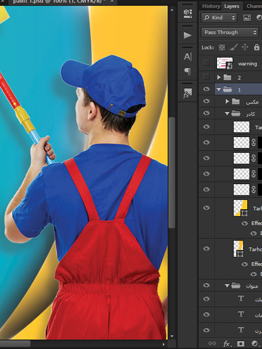
Task: Expand the عكس group
Action: (x=227, y=101)
